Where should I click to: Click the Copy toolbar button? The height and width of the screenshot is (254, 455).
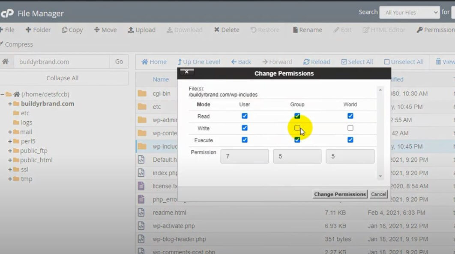72,30
